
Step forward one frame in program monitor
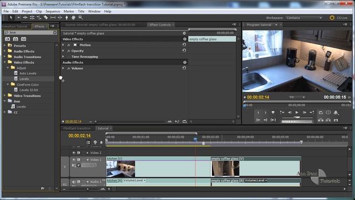point(305,112)
